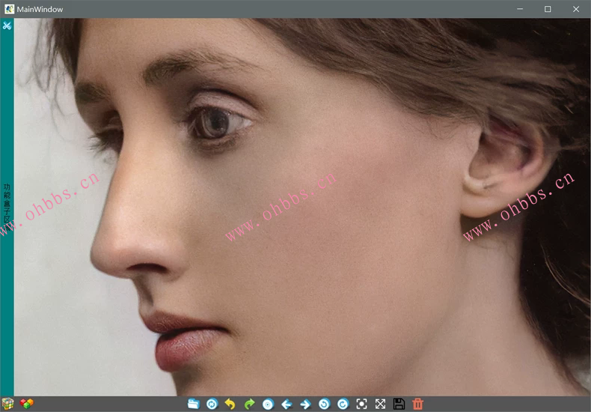
Task: Toggle fullscreen with the expand arrows icon
Action: click(x=380, y=404)
